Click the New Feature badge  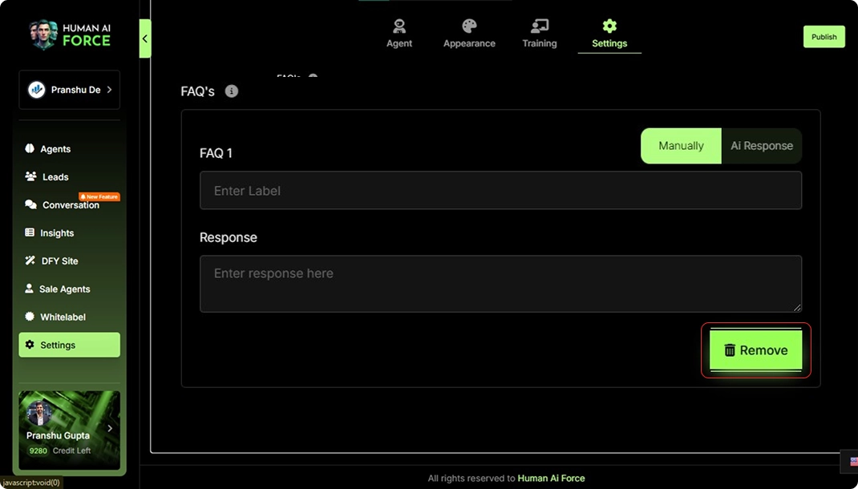click(x=99, y=196)
